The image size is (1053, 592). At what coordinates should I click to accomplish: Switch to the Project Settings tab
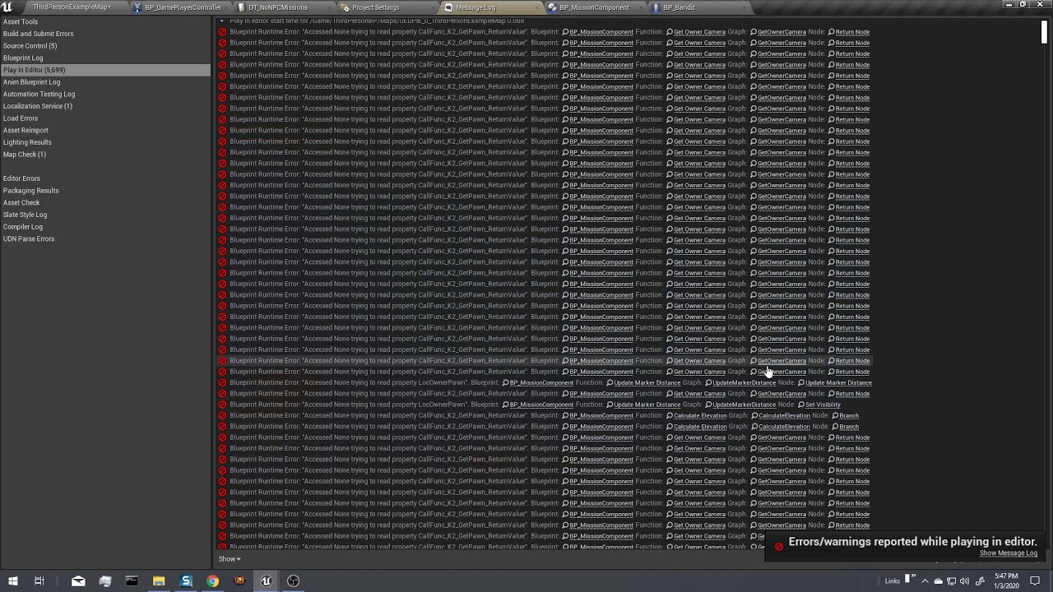click(375, 7)
